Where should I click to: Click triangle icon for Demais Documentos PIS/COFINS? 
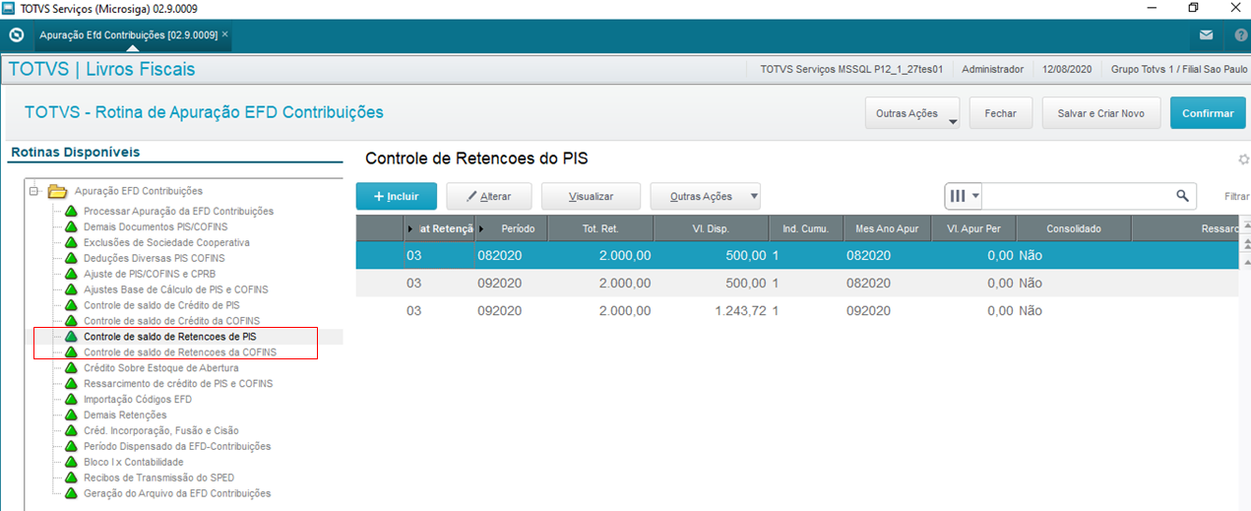point(71,226)
